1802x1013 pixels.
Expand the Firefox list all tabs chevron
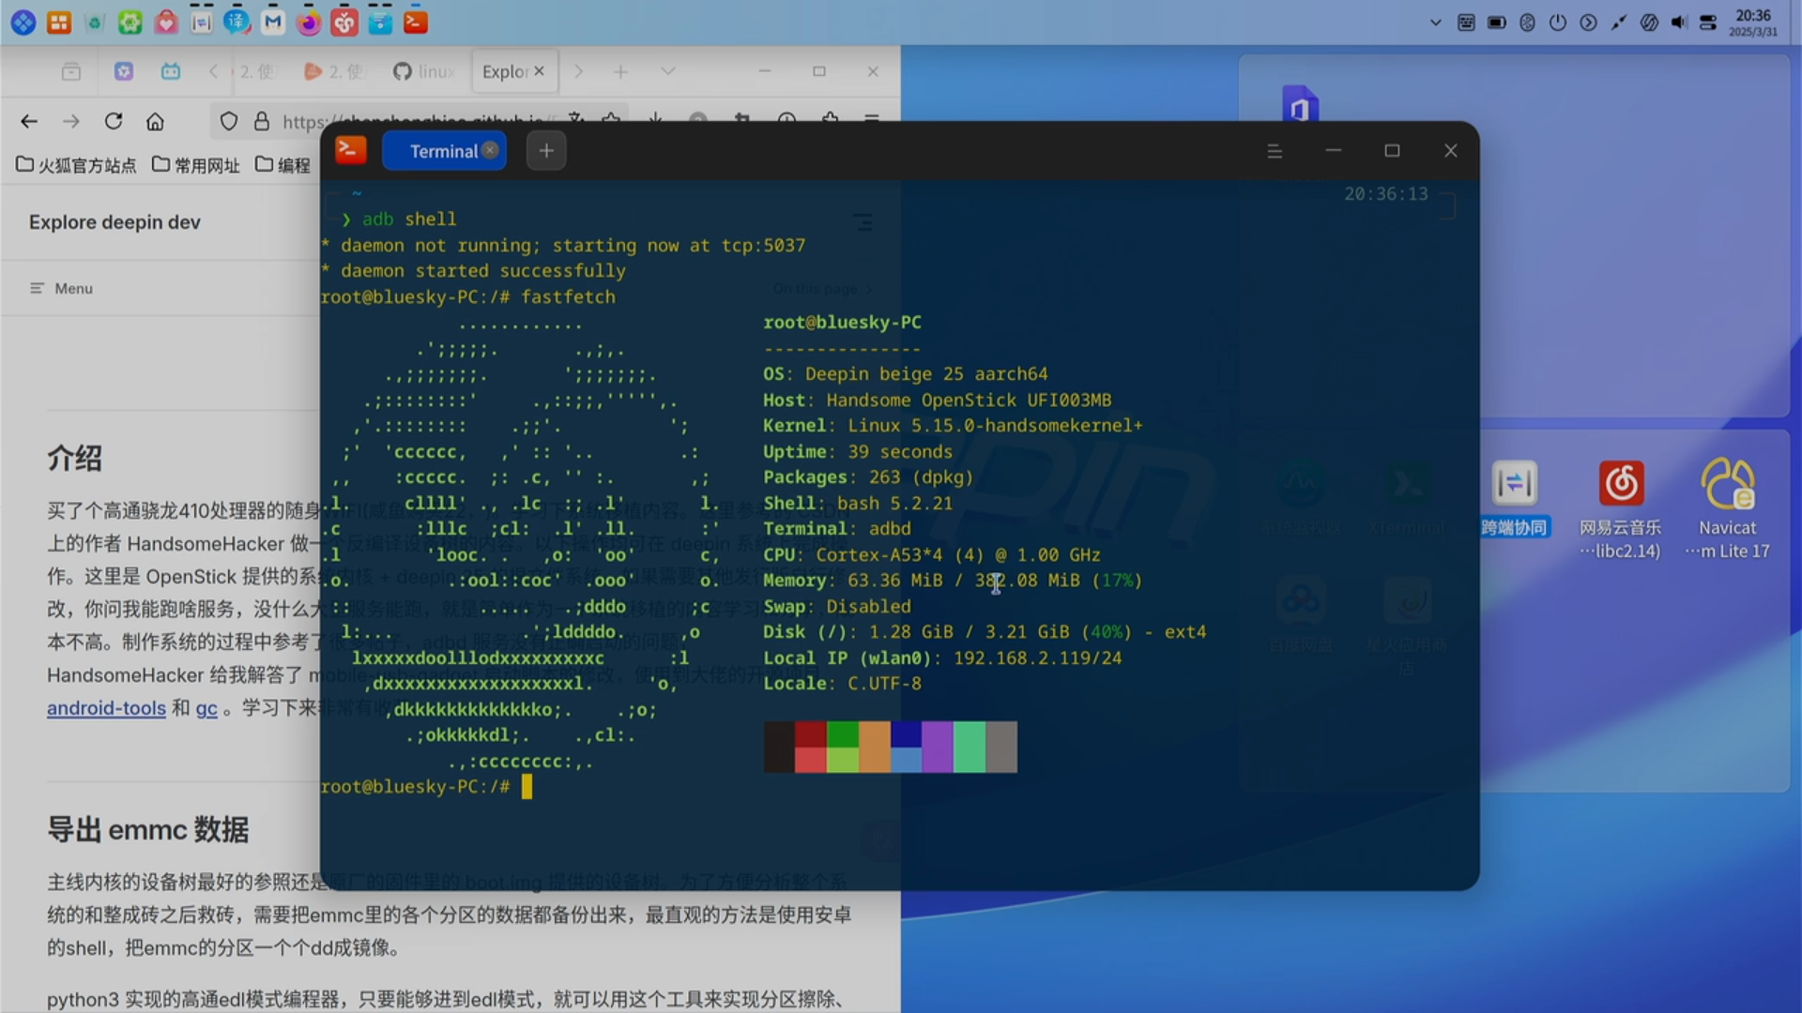click(667, 71)
